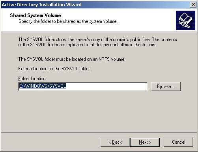Click the separator line above the navigation buttons
Image resolution: width=198 pixels, height=152 pixels.
99,132
